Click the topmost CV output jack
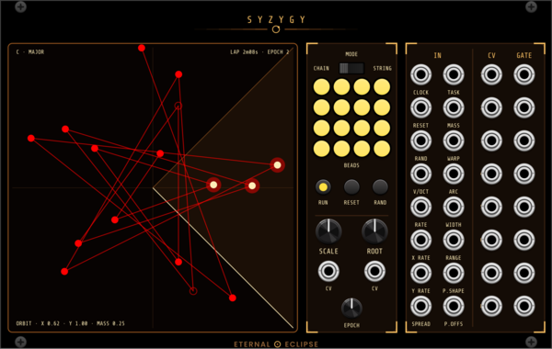The height and width of the screenshot is (349, 552). [x=491, y=74]
